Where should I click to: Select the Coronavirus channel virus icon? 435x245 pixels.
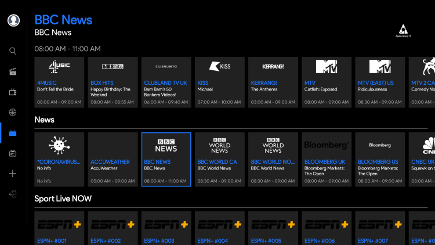point(59,145)
